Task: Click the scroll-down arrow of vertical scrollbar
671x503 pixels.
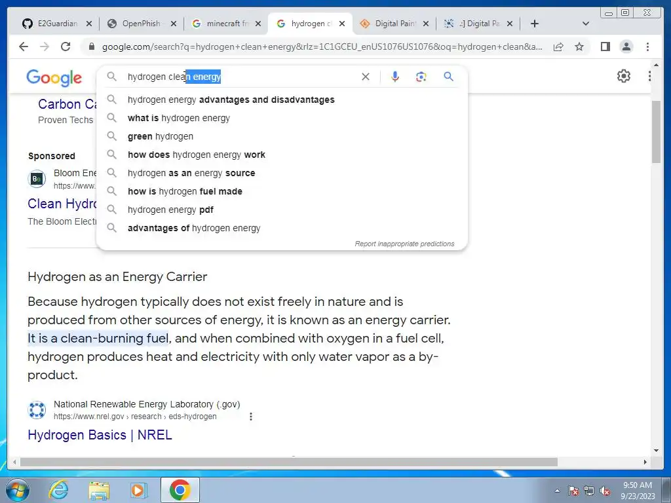Action: click(657, 451)
